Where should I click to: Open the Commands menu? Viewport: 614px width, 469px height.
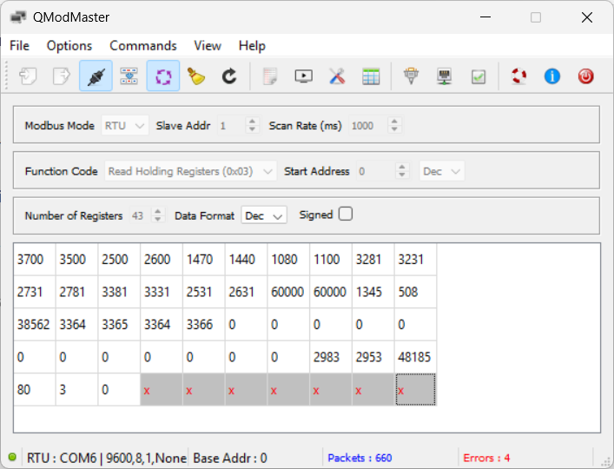[x=143, y=46]
